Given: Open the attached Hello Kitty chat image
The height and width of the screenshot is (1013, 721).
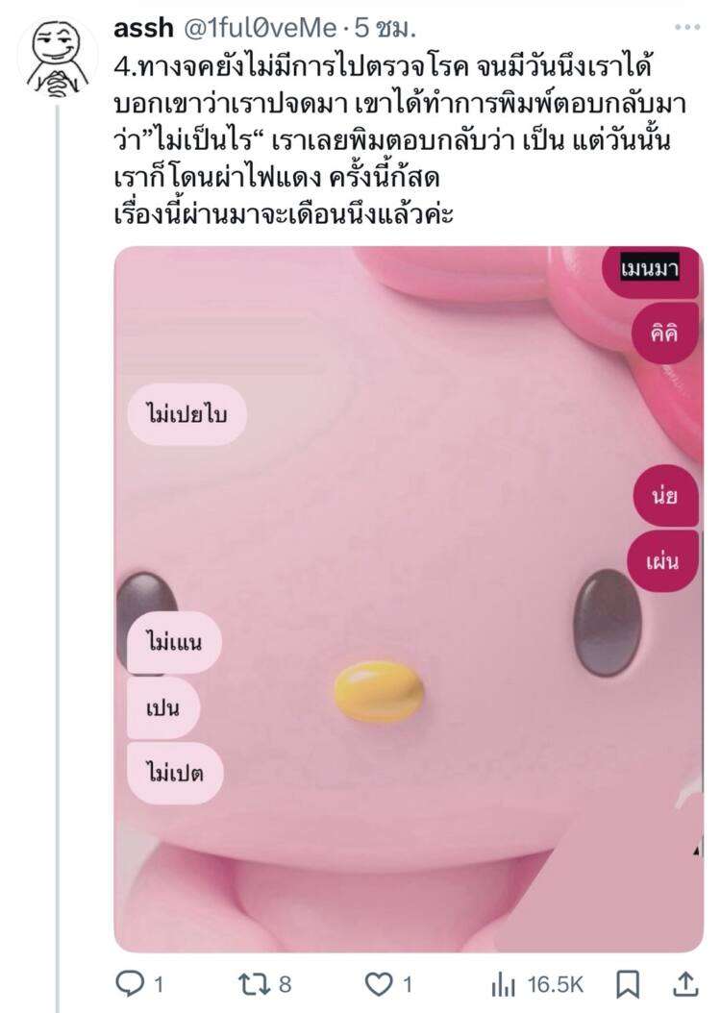Looking at the screenshot, I should (x=409, y=598).
